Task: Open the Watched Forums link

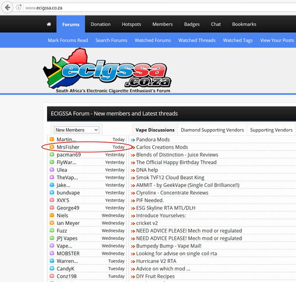Action: 153,40
